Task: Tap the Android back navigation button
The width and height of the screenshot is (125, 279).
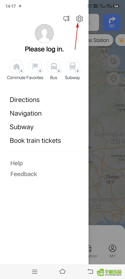Action: [x=90, y=271]
